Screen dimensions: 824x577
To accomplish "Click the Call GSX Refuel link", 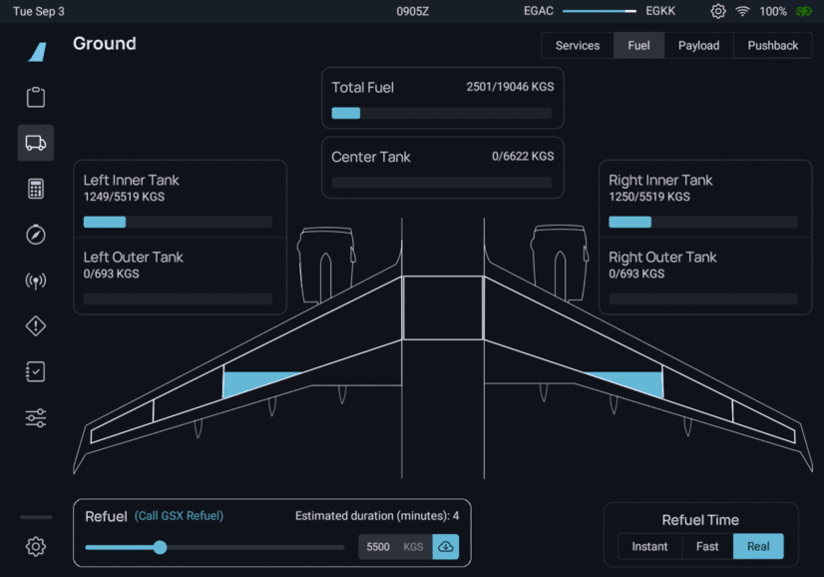I will [x=179, y=516].
